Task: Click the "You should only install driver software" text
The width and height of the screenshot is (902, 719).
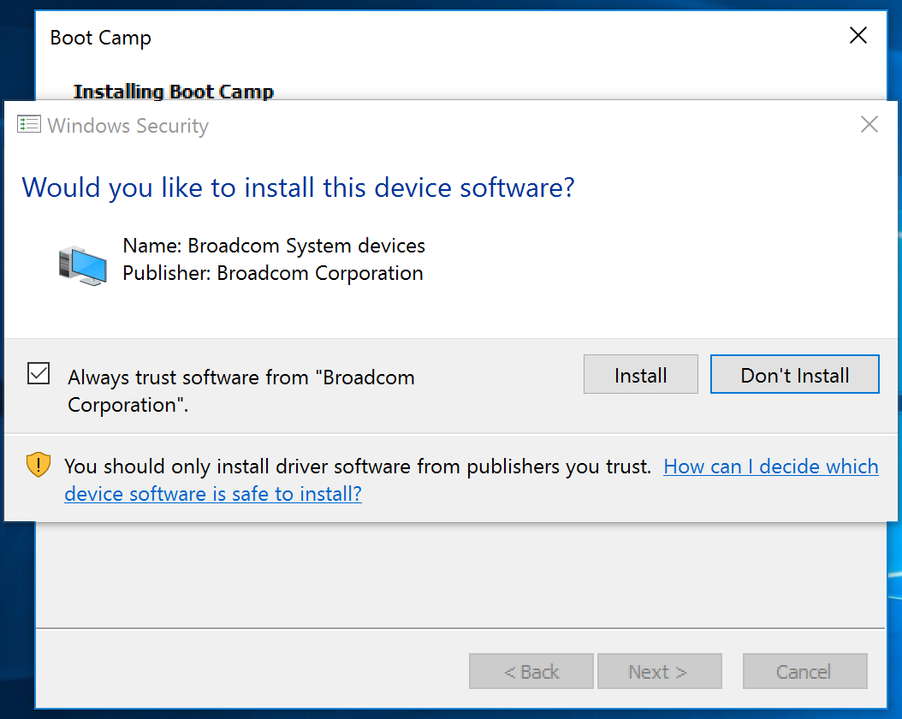Action: pos(358,466)
